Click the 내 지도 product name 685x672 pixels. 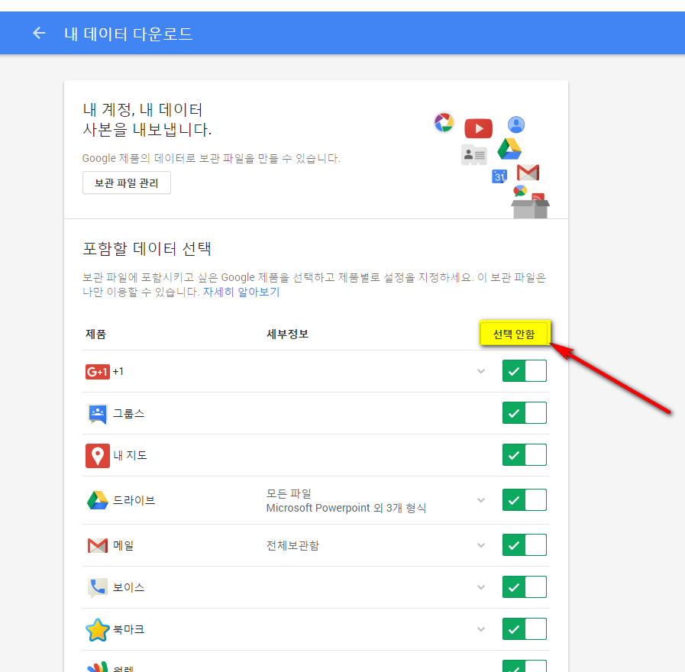click(130, 456)
